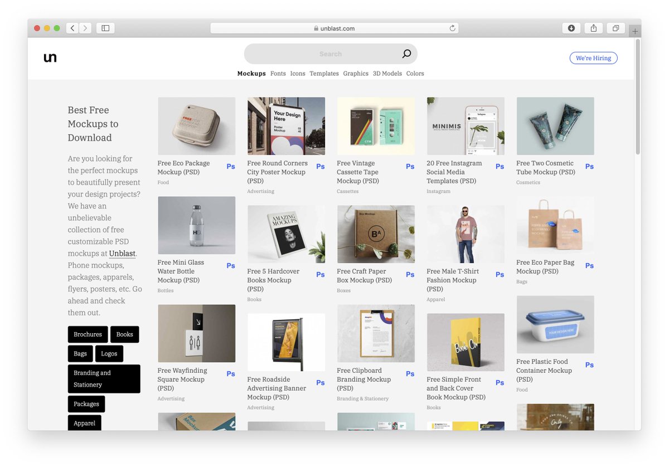
Task: Reload page with the refresh icon
Action: click(x=453, y=28)
